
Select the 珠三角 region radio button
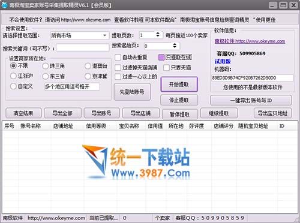[x=46, y=66]
